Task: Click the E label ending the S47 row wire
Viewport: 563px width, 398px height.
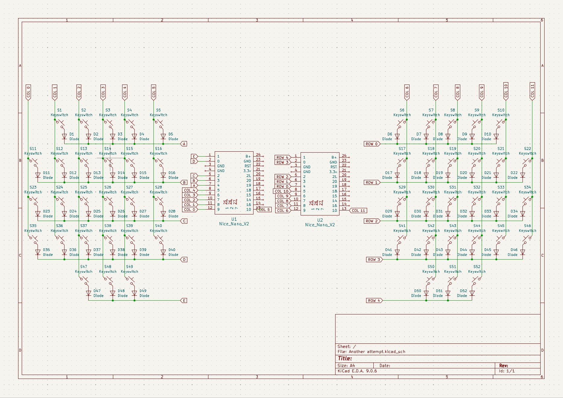Action: [184, 301]
